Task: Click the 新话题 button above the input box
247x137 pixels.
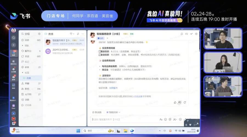Action: (x=97, y=112)
